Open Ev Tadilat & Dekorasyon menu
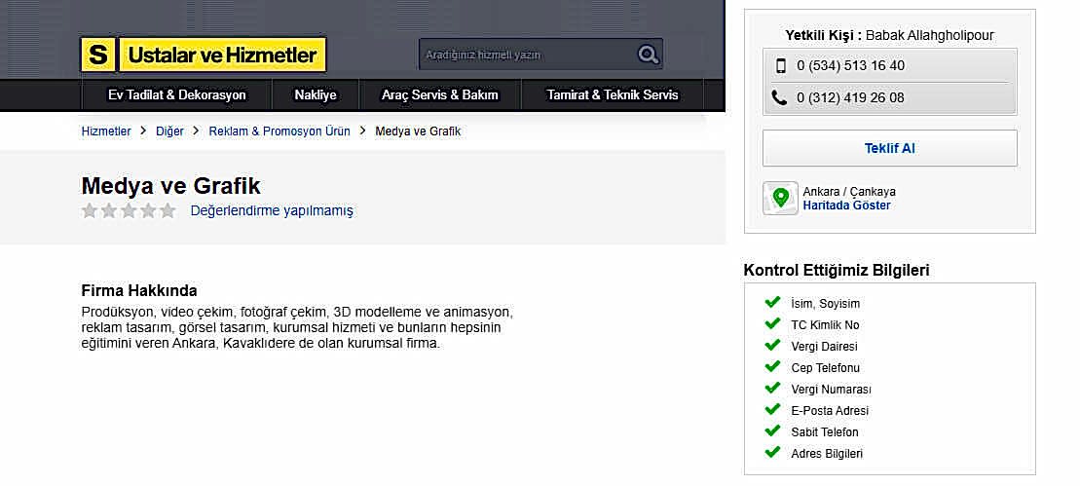The image size is (1080, 486). tap(176, 95)
